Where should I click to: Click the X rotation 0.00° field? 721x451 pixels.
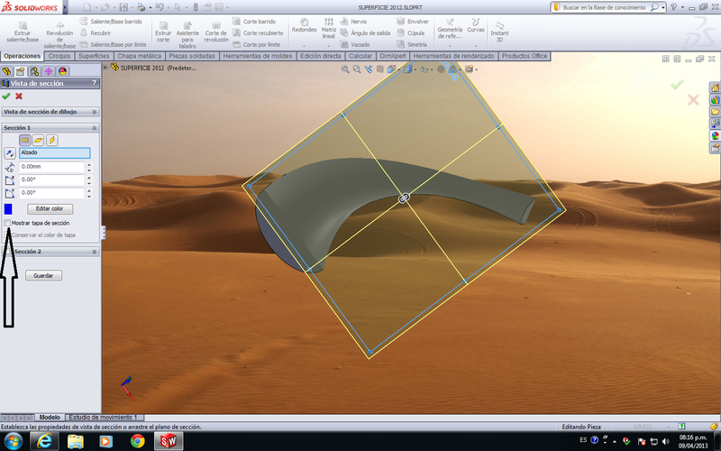click(x=52, y=179)
